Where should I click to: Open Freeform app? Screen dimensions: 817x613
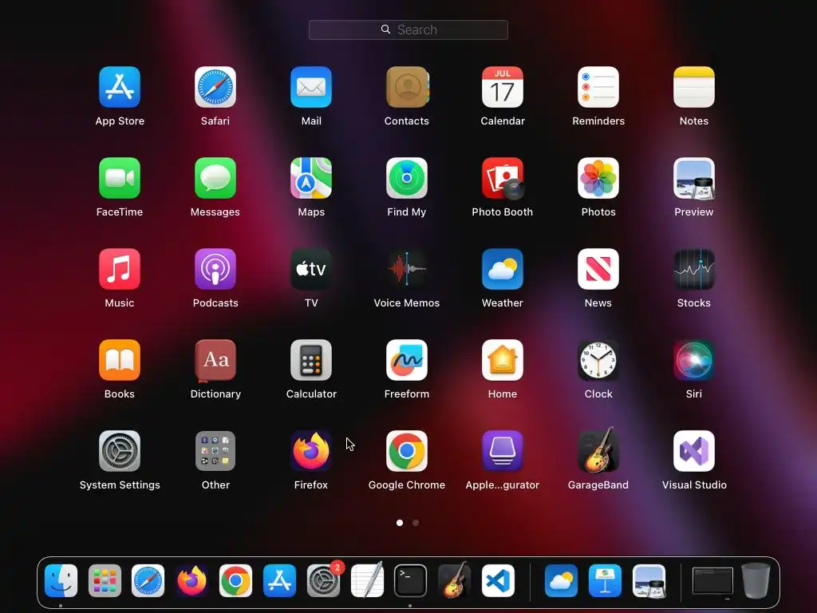407,360
